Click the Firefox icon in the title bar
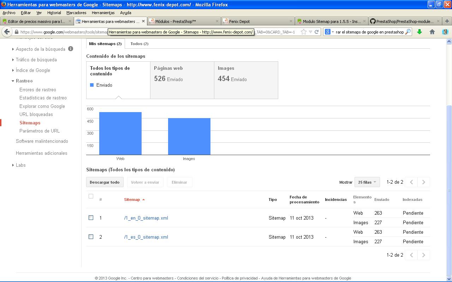This screenshot has width=452, height=282. (x=4, y=5)
